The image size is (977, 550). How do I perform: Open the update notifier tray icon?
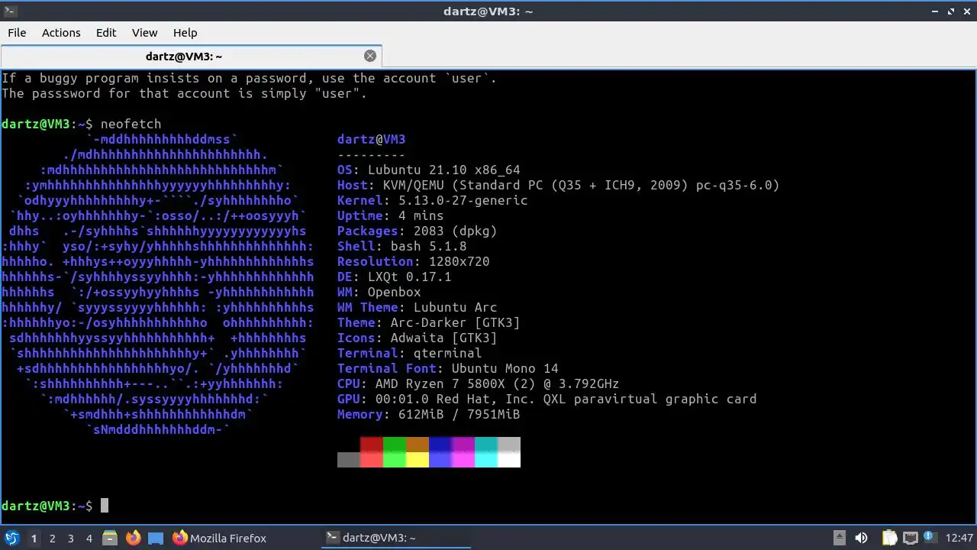click(930, 538)
